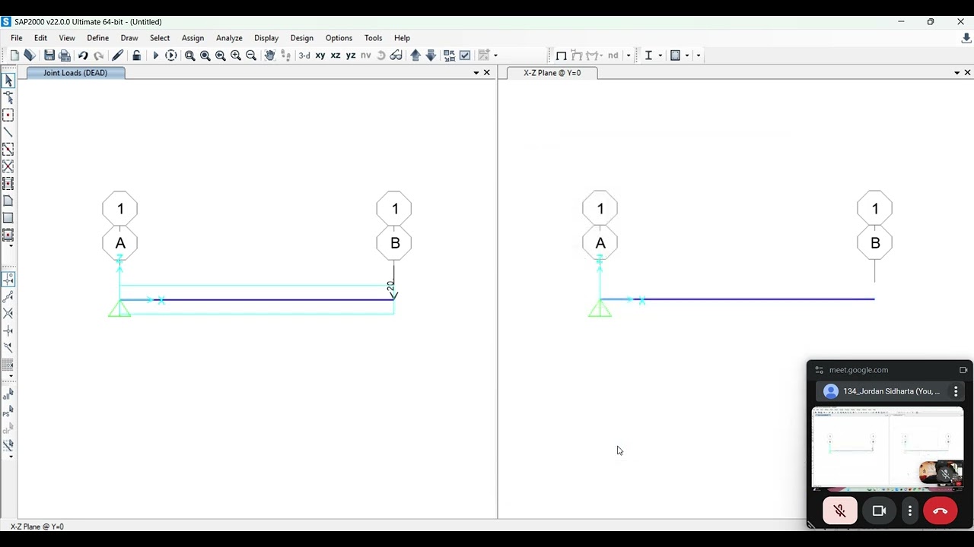Click the Zoom In plus icon
This screenshot has width=974, height=547.
click(236, 55)
